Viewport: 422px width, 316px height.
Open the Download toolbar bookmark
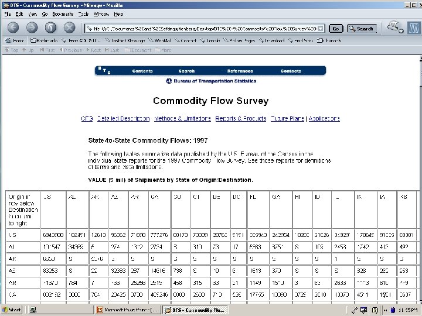click(272, 40)
